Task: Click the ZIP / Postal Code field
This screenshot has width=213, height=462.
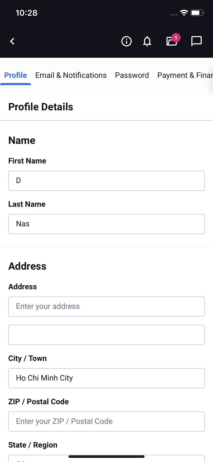Action: (106, 422)
